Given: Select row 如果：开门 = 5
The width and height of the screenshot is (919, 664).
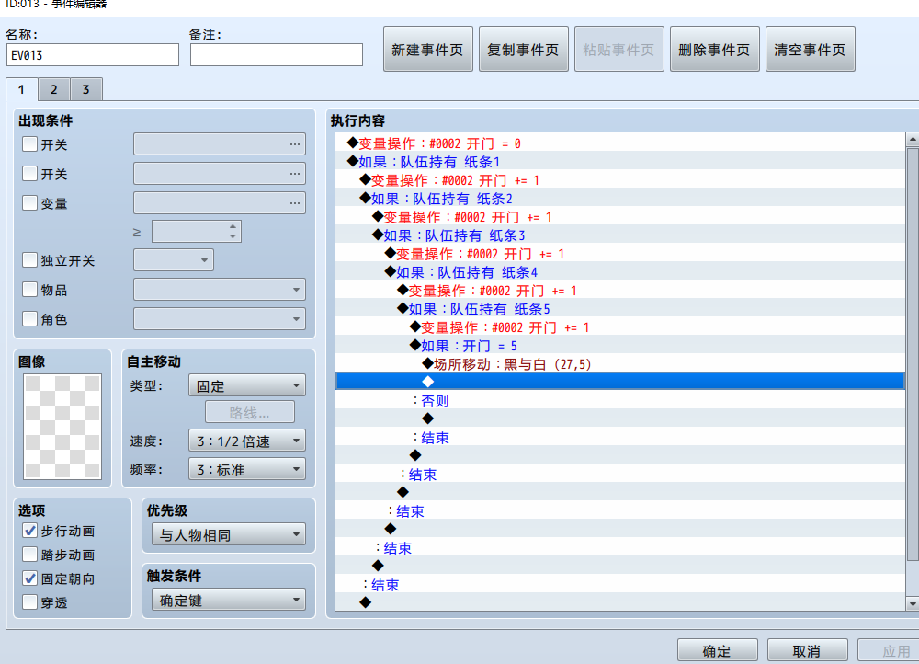Looking at the screenshot, I should 620,346.
